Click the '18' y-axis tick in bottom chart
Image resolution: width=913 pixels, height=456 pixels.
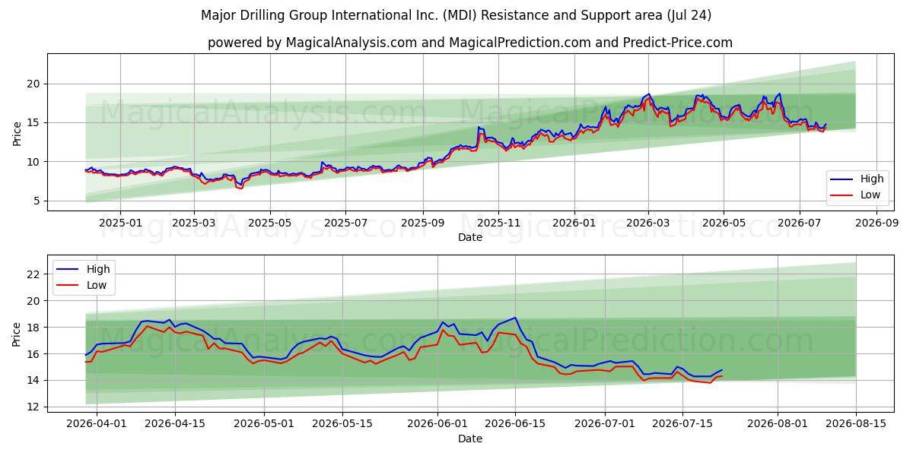[x=35, y=328]
